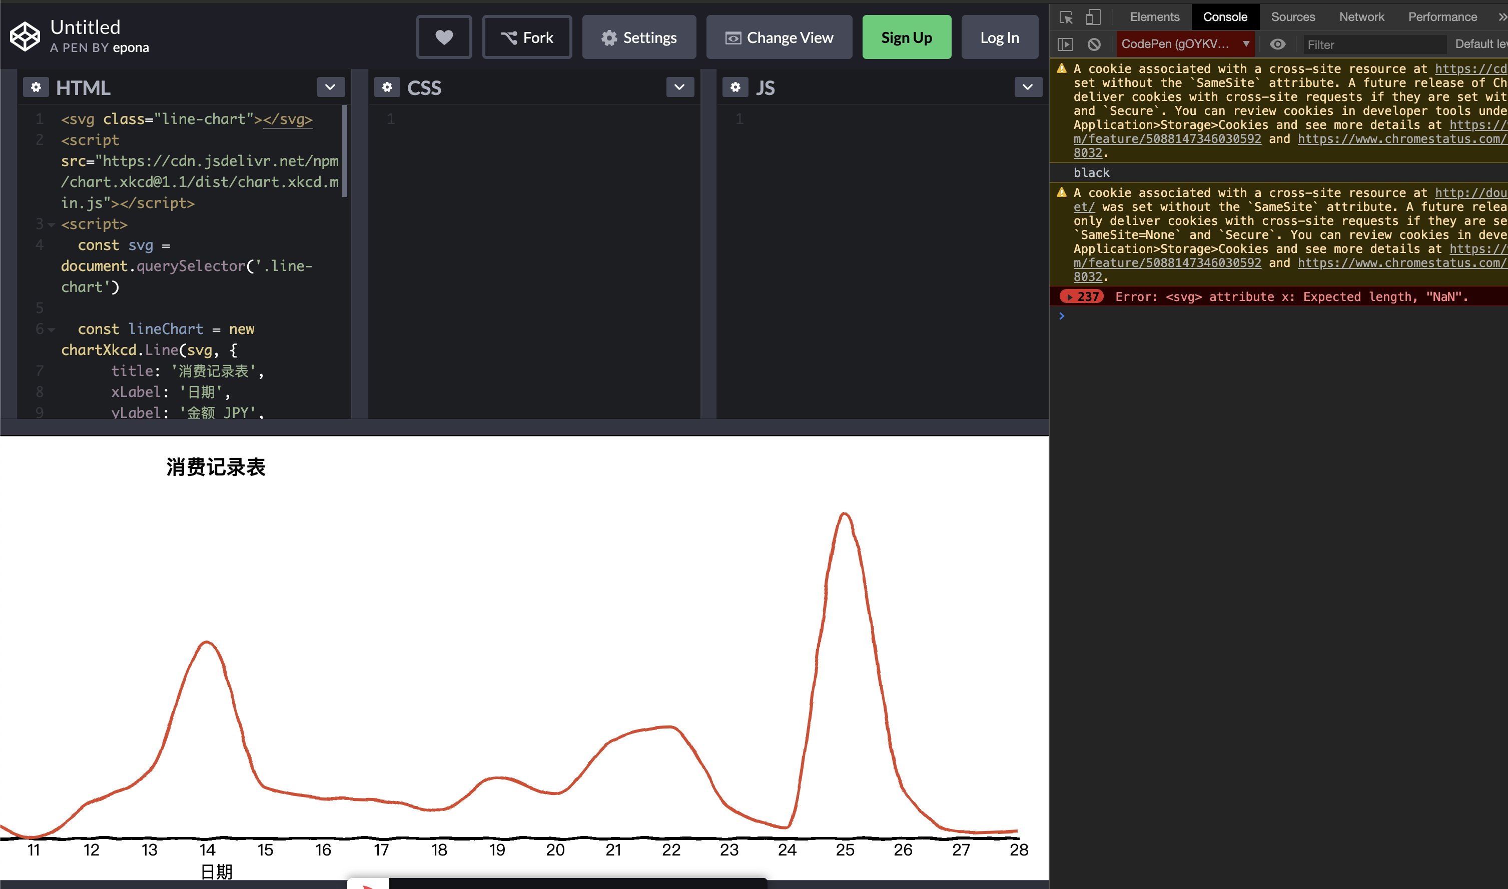This screenshot has height=889, width=1508.
Task: Open the chromestatus feature/5088147346030592 link in first warning
Action: pyautogui.click(x=1167, y=139)
